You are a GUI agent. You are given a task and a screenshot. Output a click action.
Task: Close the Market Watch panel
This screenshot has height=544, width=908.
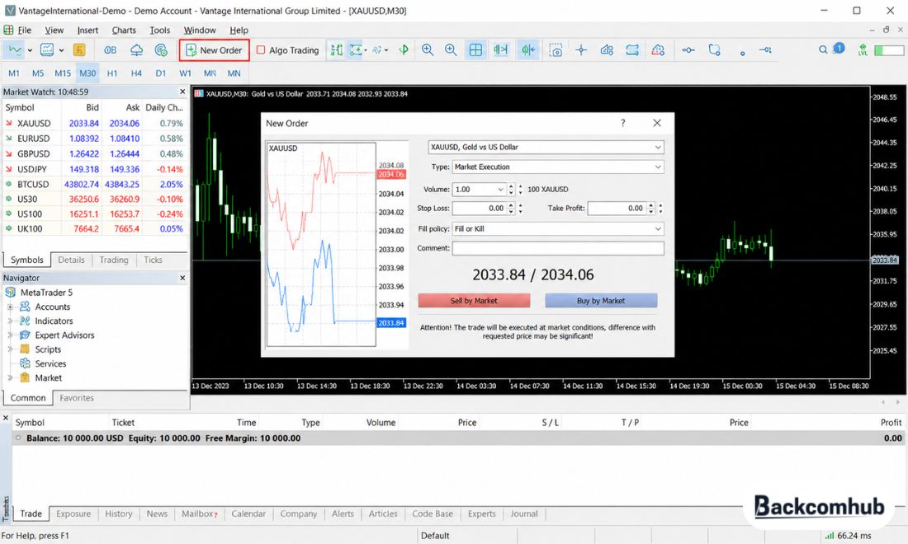point(182,92)
